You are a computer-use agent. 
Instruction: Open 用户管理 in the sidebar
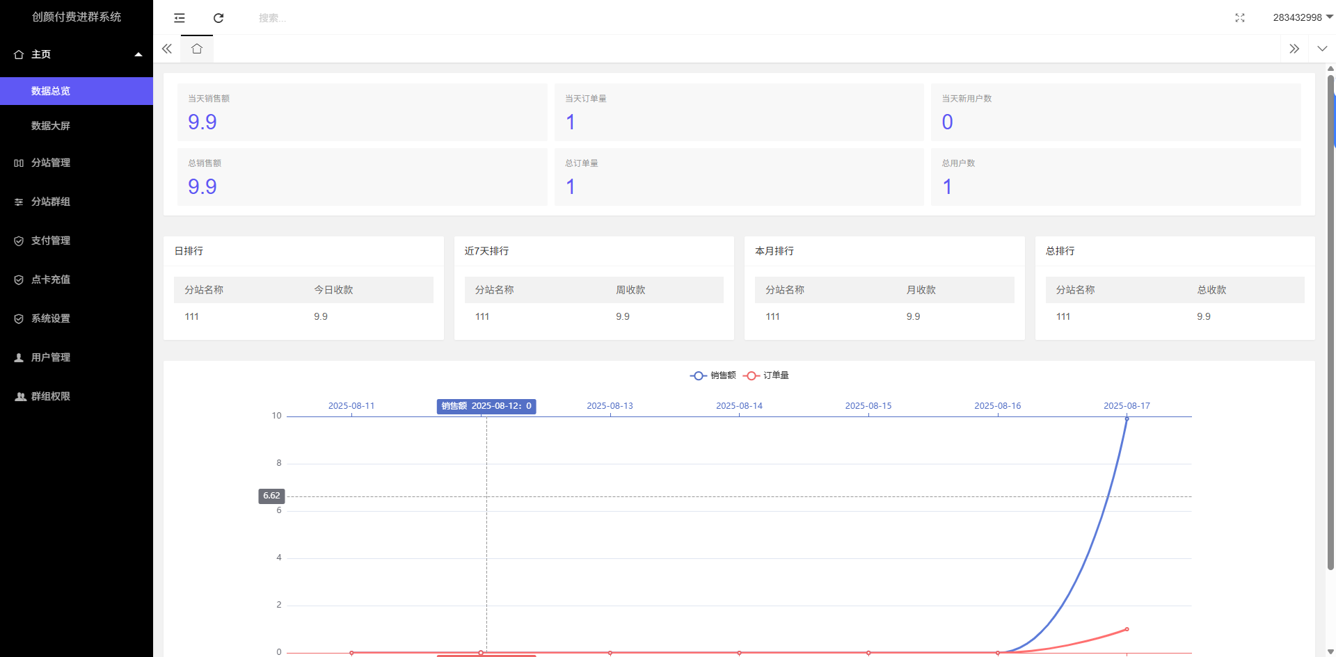coord(51,357)
